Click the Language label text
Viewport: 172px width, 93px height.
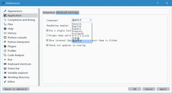pos(52,20)
